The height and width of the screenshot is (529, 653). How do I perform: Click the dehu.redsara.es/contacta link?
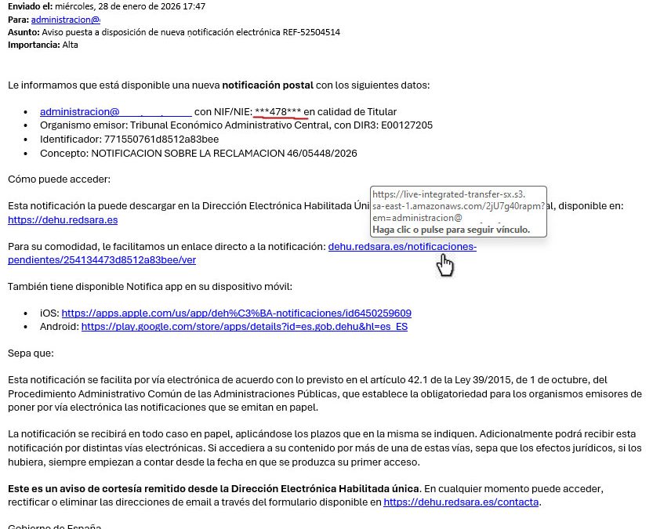461,502
